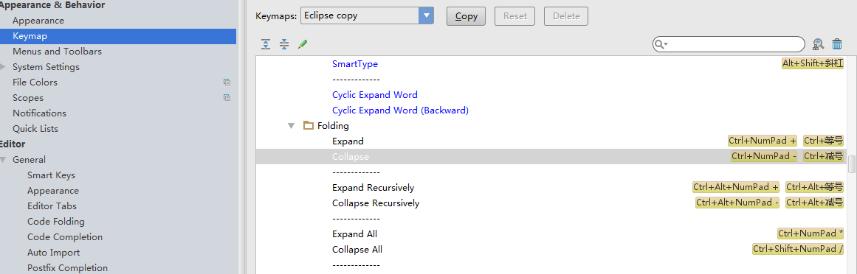Click the File Colors project-level icon
The height and width of the screenshot is (274, 857).
[x=227, y=82]
